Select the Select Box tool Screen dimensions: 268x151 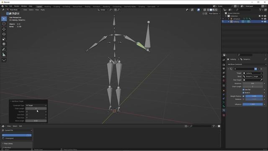pyautogui.click(x=4, y=18)
